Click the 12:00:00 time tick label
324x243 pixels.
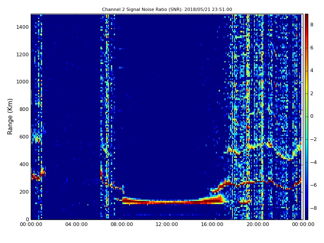click(x=167, y=224)
